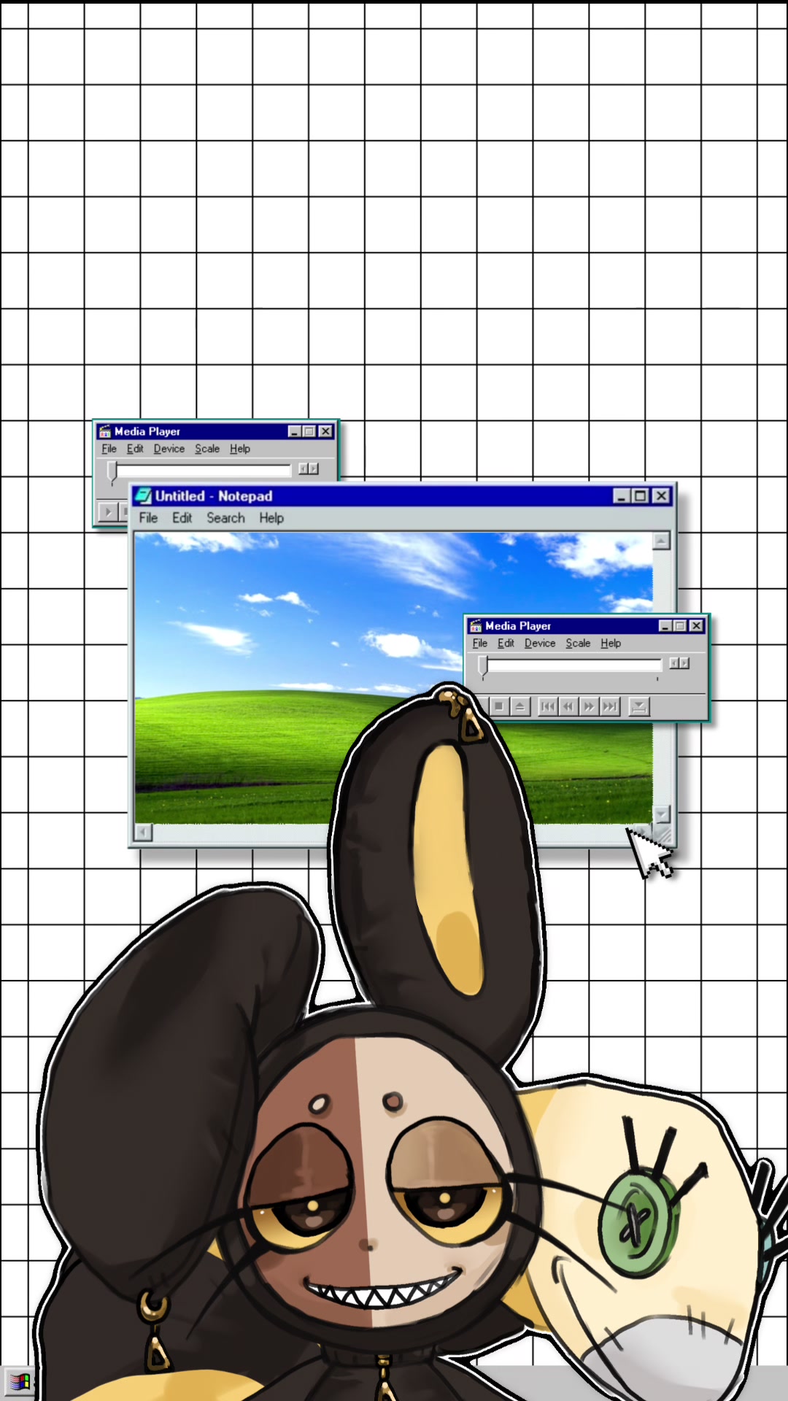Click Previous Mark in front Media Player
788x1401 pixels.
click(x=547, y=706)
